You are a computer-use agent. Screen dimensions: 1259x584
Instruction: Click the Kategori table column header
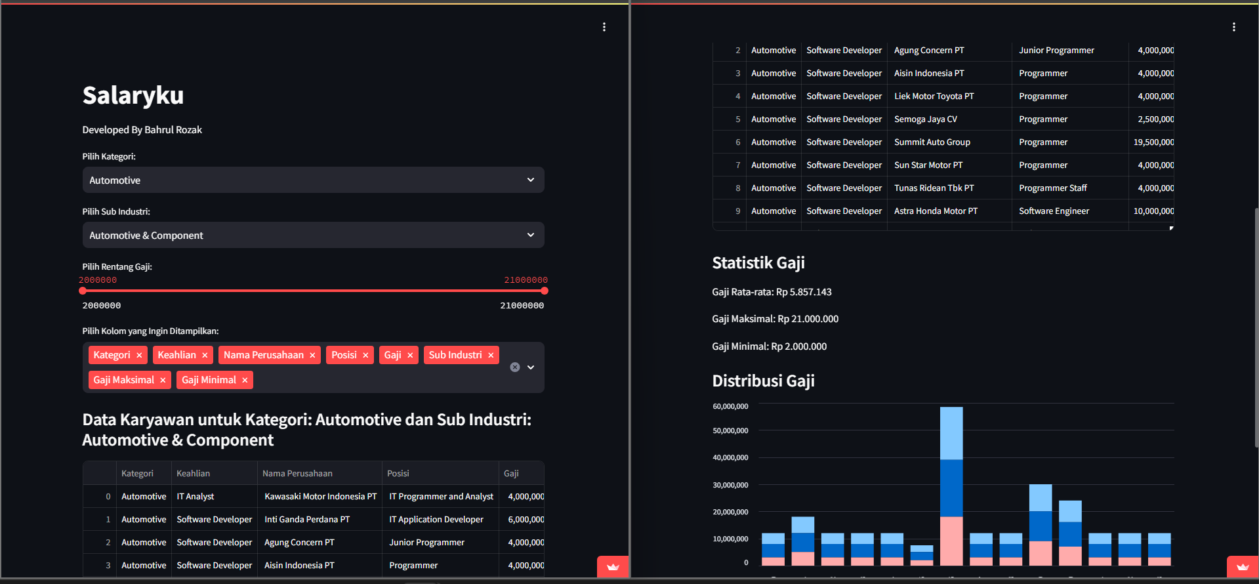tap(144, 473)
